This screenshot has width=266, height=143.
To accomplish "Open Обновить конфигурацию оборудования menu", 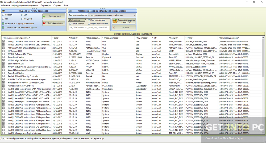I will tap(20, 5).
